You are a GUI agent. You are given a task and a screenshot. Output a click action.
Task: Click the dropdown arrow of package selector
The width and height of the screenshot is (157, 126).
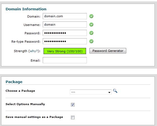tap(109, 93)
